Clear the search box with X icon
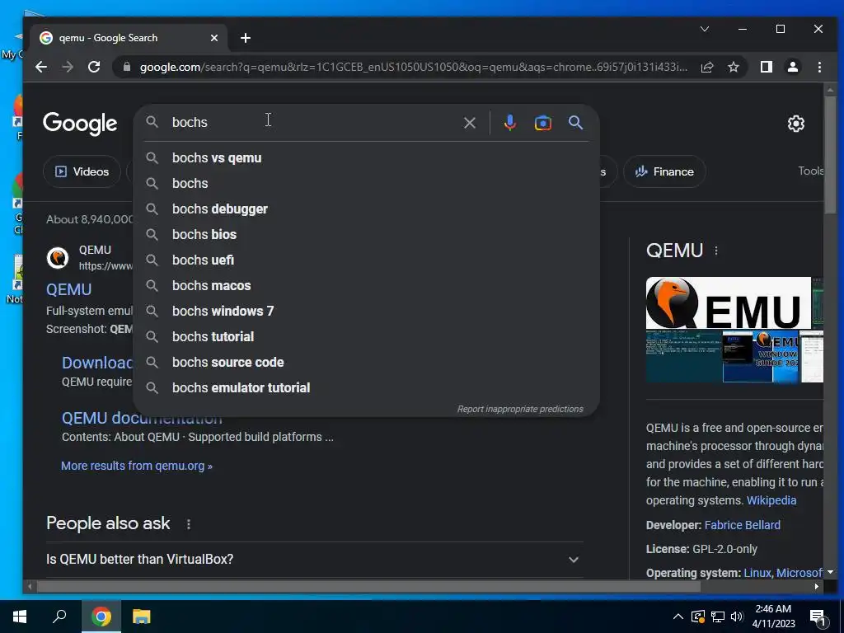Viewport: 844px width, 633px height. [469, 123]
